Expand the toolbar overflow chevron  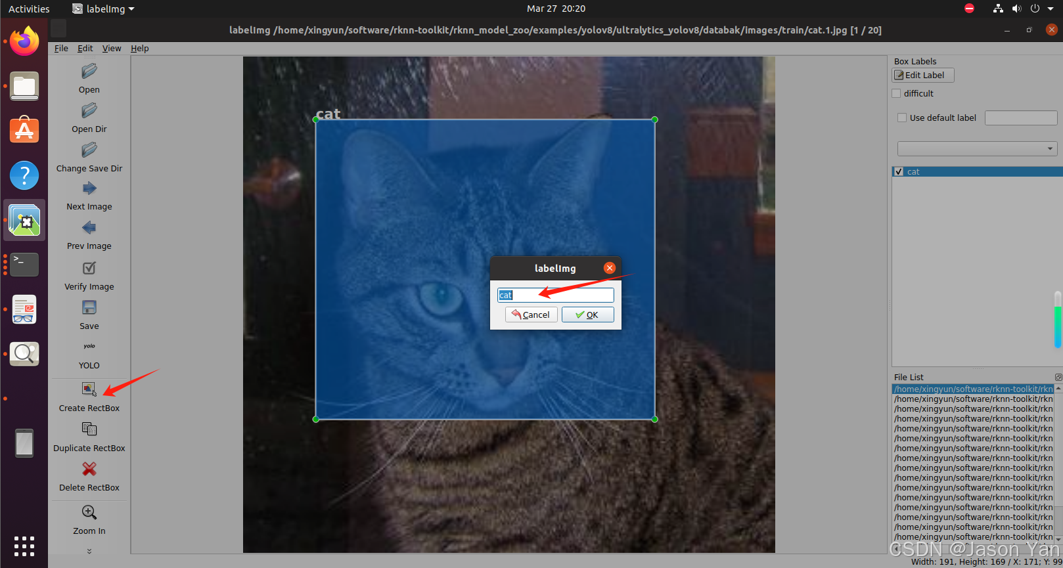pyautogui.click(x=89, y=552)
